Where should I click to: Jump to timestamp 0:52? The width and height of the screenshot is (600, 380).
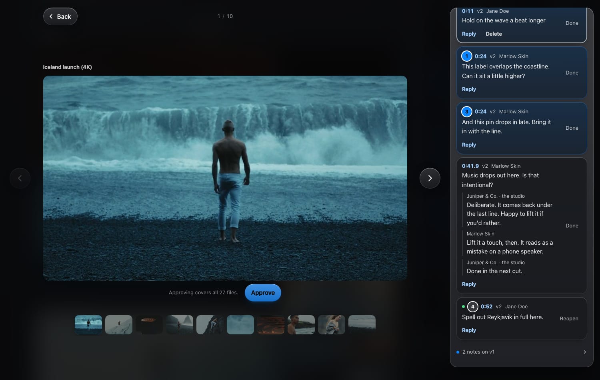(x=486, y=307)
